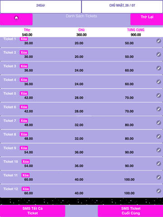The width and height of the screenshot is (163, 217).
Task: Edit Ticket 9 using pencil icon
Action: [158, 150]
